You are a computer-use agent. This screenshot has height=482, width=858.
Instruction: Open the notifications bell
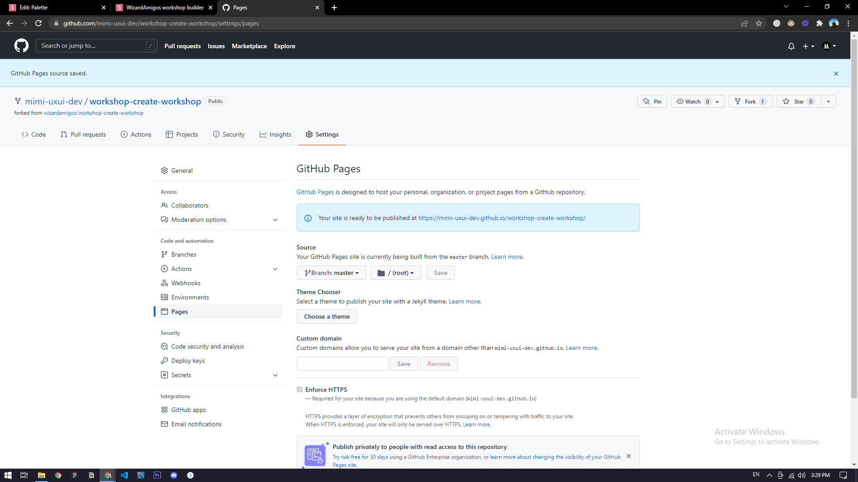click(791, 46)
